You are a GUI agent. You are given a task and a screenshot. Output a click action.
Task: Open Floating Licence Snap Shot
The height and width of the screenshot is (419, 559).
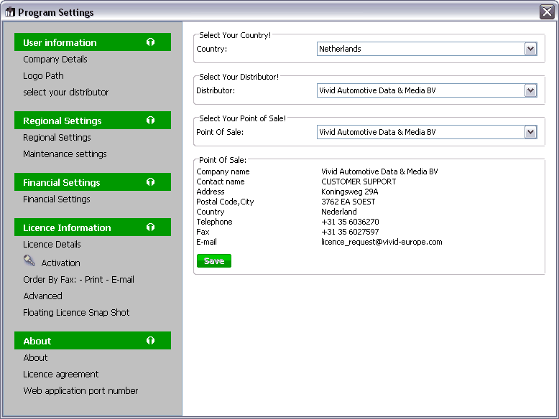pyautogui.click(x=76, y=313)
